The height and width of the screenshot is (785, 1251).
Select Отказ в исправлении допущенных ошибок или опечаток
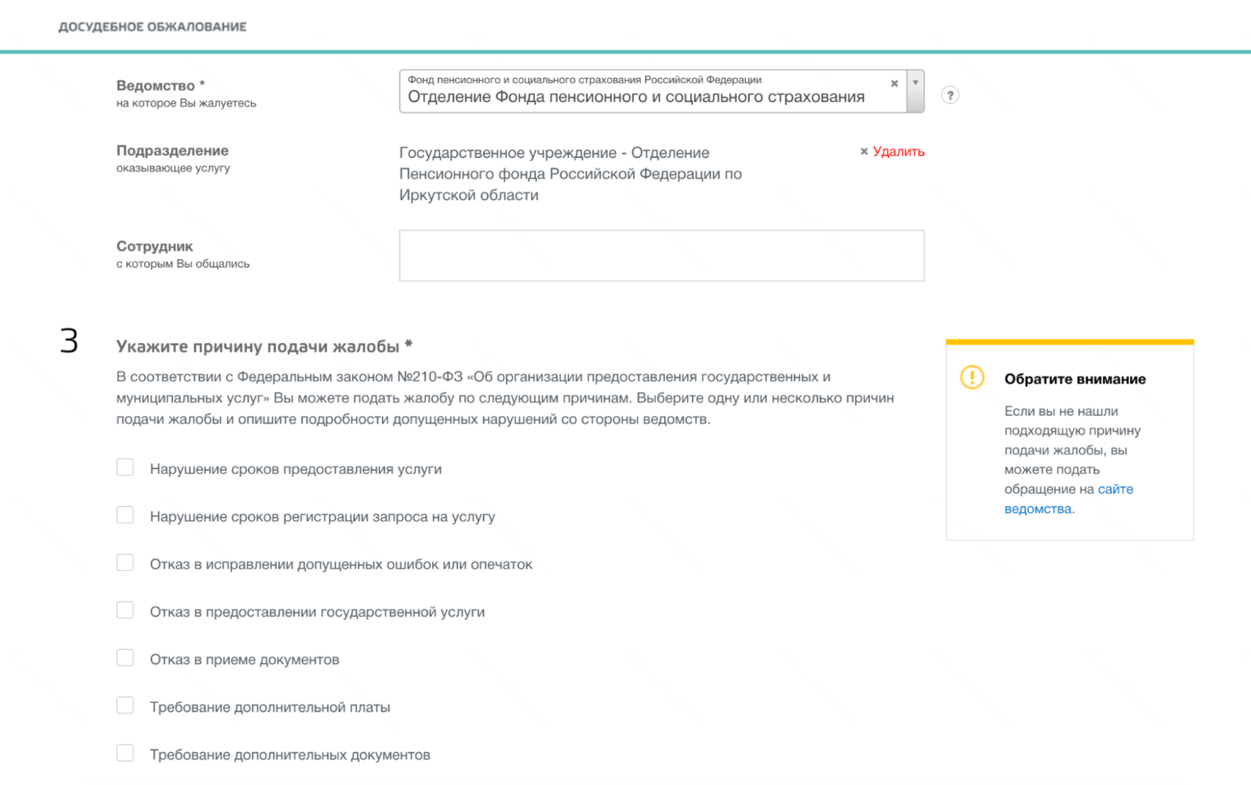tap(124, 562)
